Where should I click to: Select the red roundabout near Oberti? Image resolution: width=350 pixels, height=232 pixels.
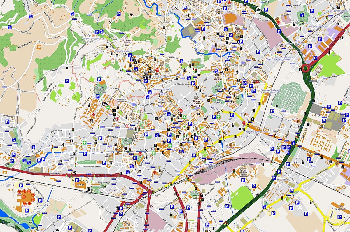coord(305,69)
